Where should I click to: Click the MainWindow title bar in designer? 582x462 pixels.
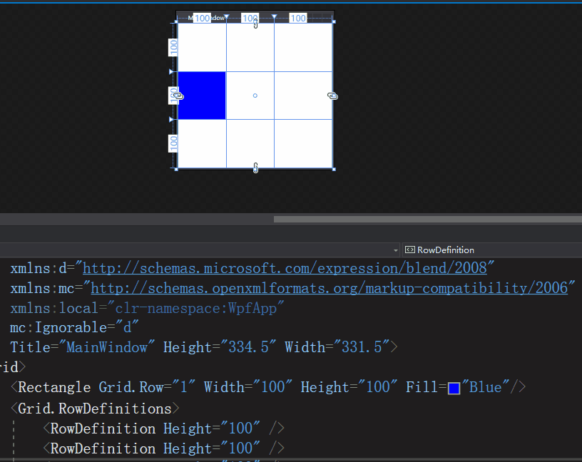(x=255, y=17)
